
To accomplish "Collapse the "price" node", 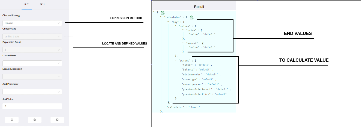I will (x=183, y=30).
